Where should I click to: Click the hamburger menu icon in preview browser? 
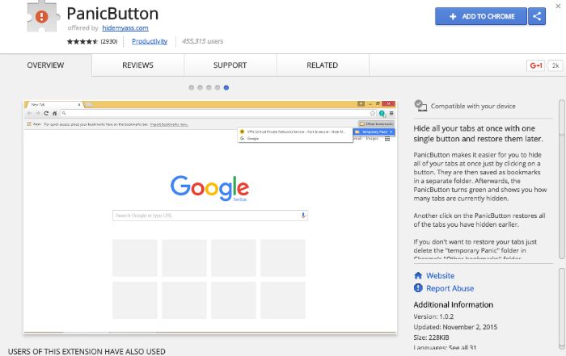click(x=391, y=113)
